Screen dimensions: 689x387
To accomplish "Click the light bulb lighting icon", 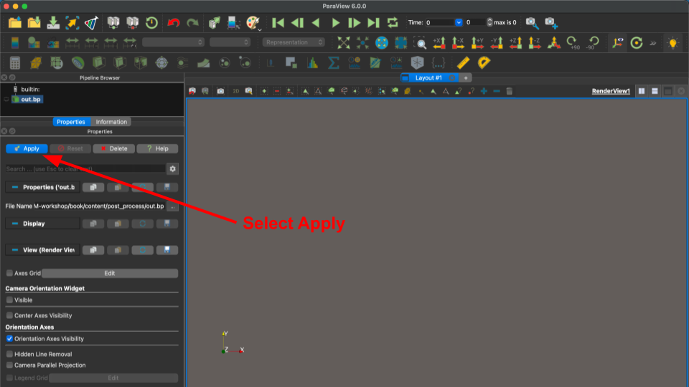I will click(672, 42).
